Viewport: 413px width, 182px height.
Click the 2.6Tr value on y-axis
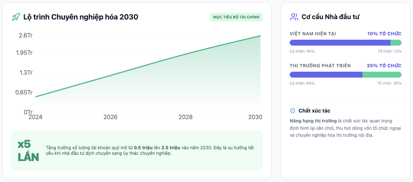click(x=25, y=36)
